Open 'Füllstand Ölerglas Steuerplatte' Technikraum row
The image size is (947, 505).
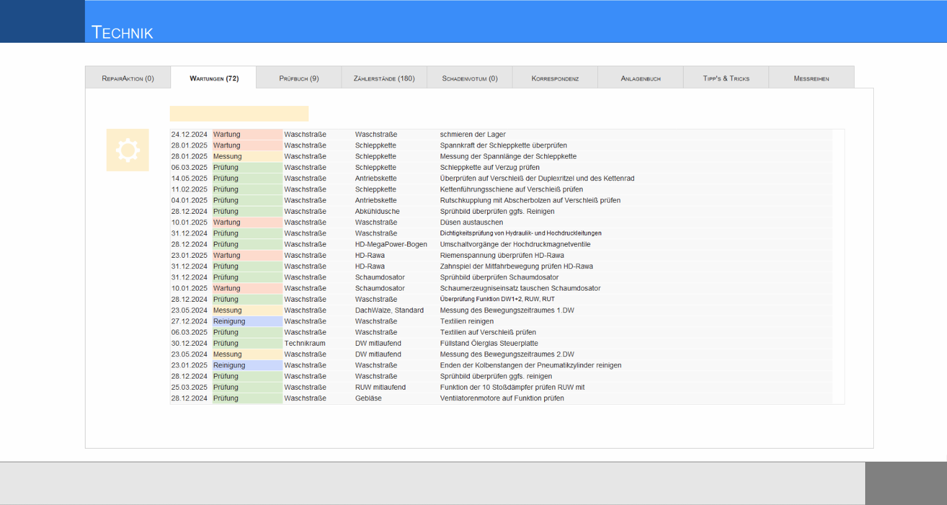coord(501,343)
